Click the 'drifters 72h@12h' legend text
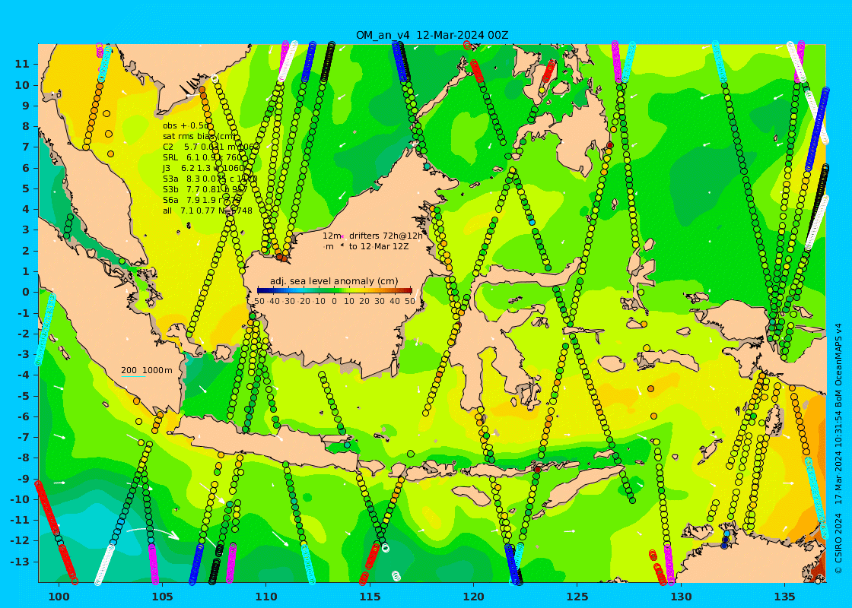The width and height of the screenshot is (852, 608). (x=386, y=236)
